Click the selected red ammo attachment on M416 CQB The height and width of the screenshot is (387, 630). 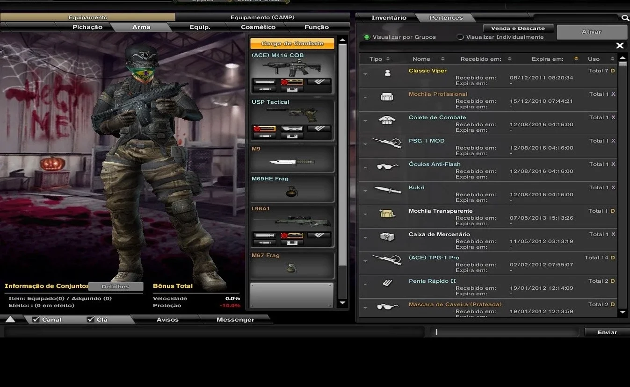pyautogui.click(x=292, y=82)
